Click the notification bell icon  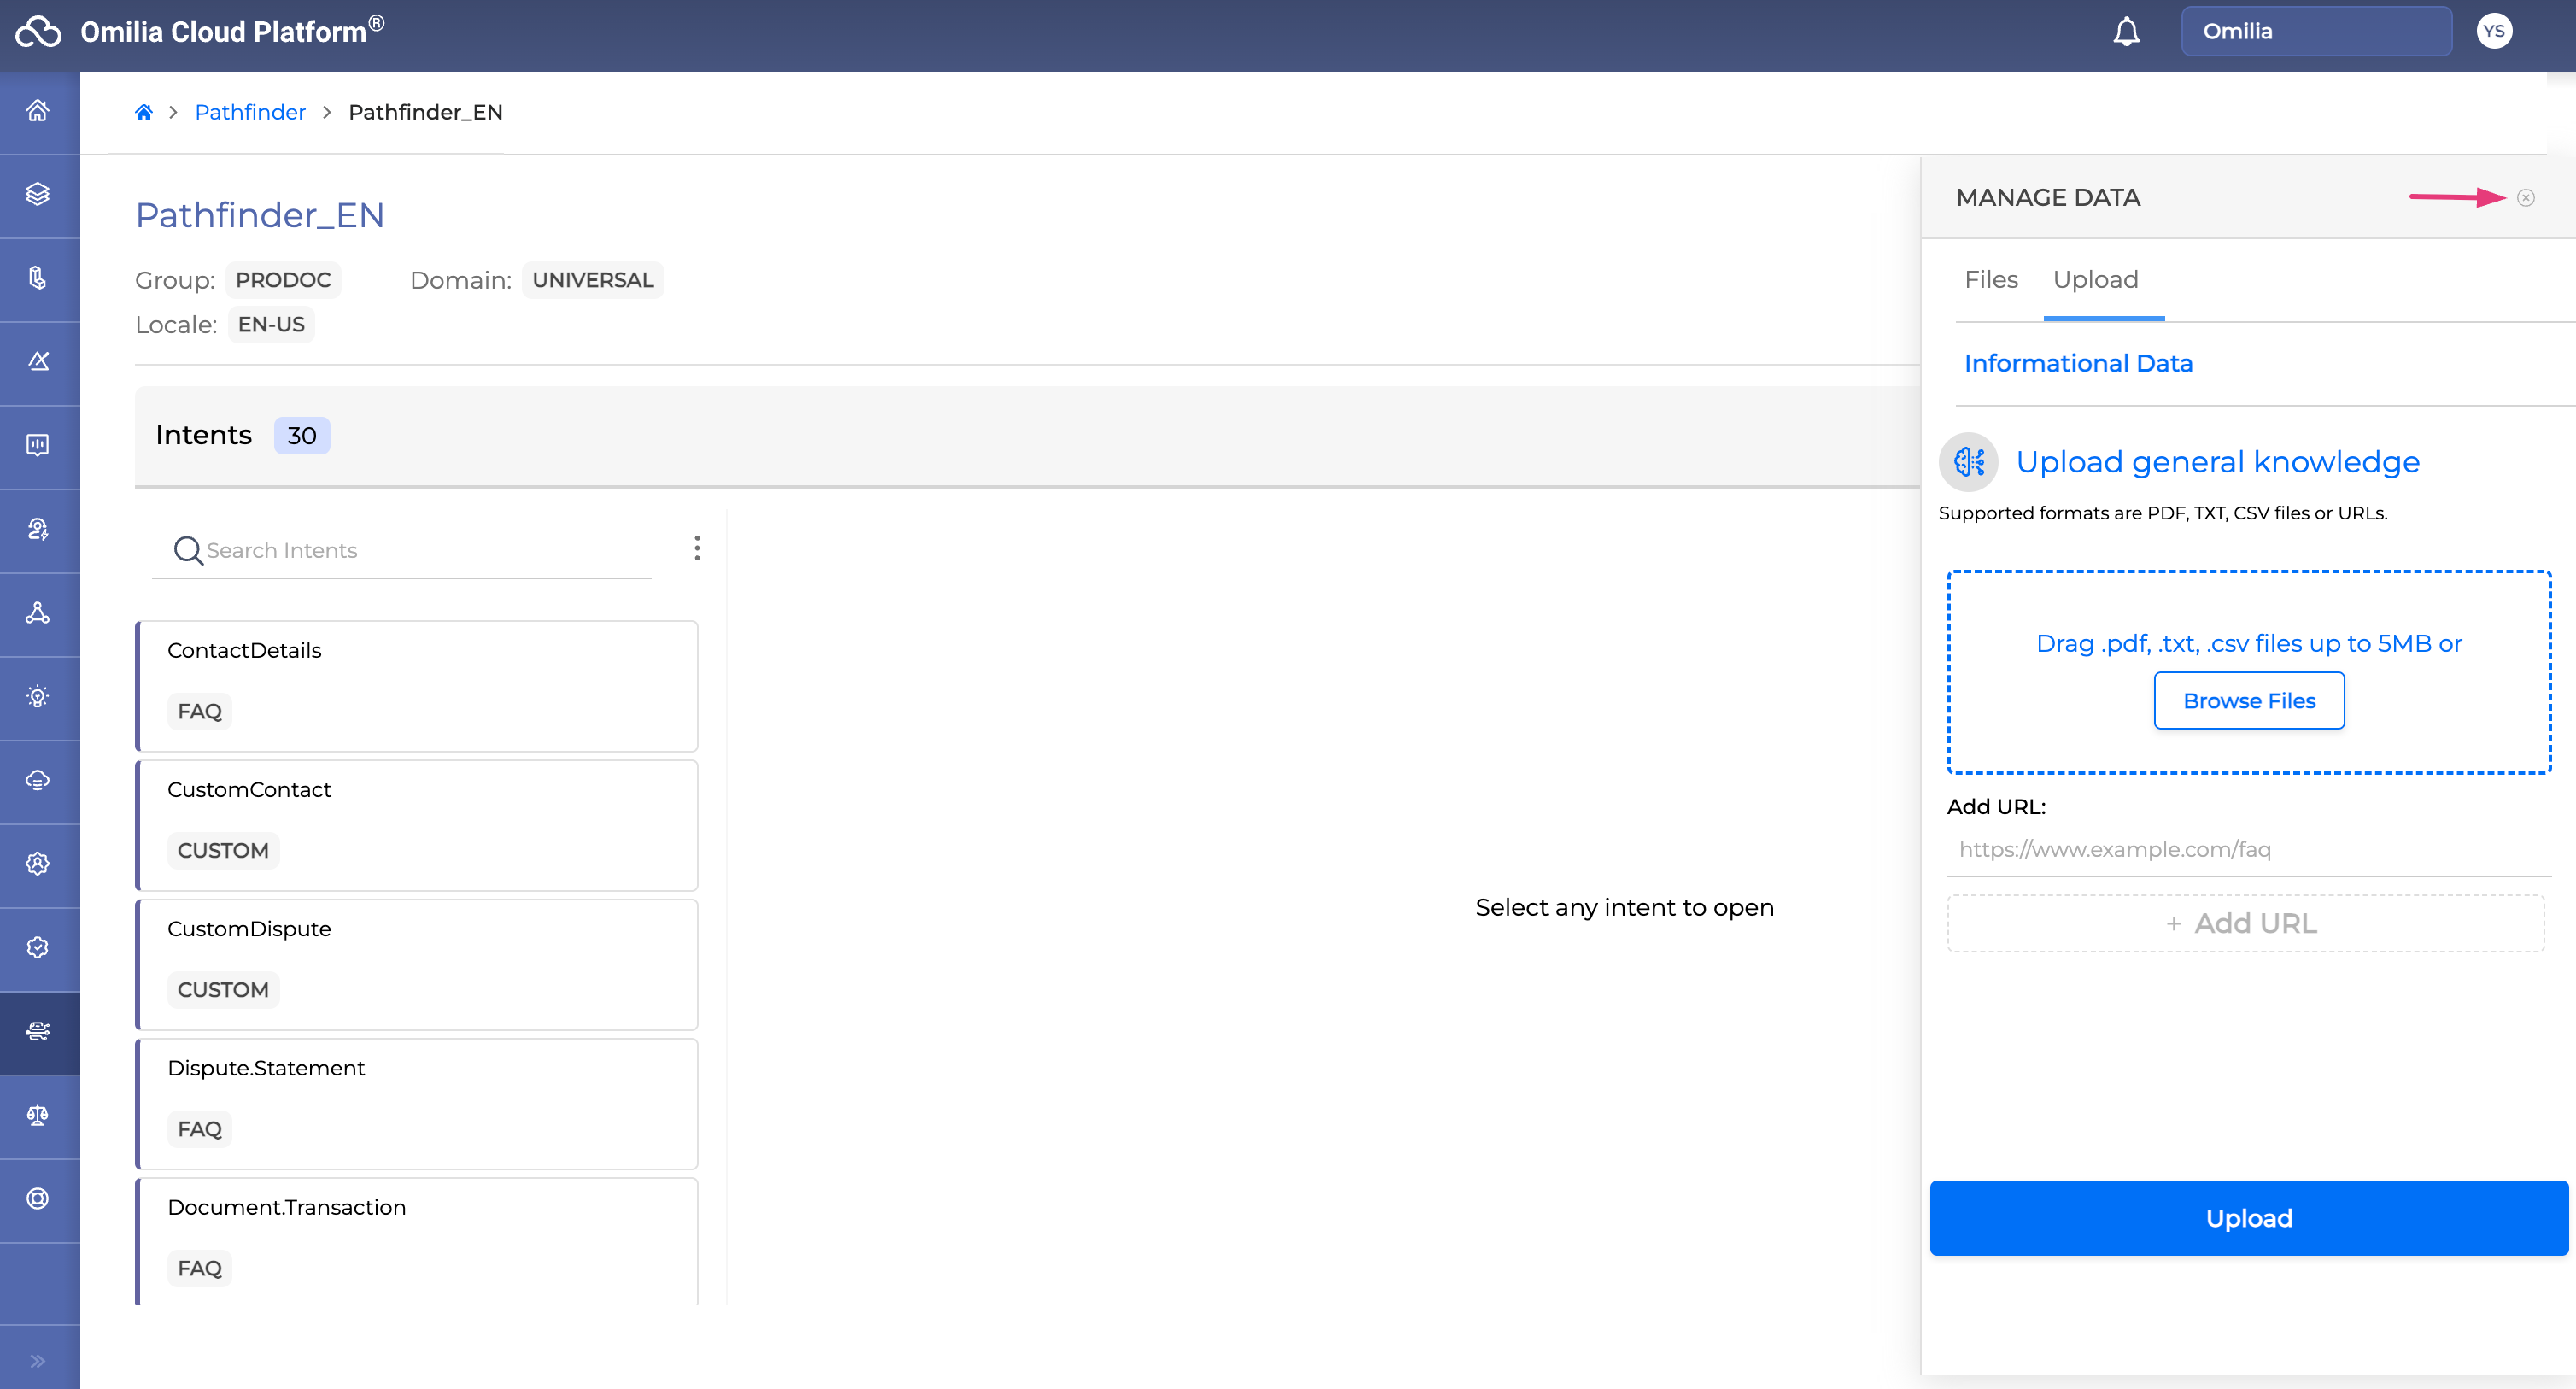coord(2126,32)
